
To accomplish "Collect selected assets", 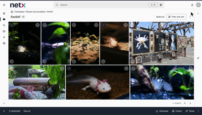I will point(177,111).
